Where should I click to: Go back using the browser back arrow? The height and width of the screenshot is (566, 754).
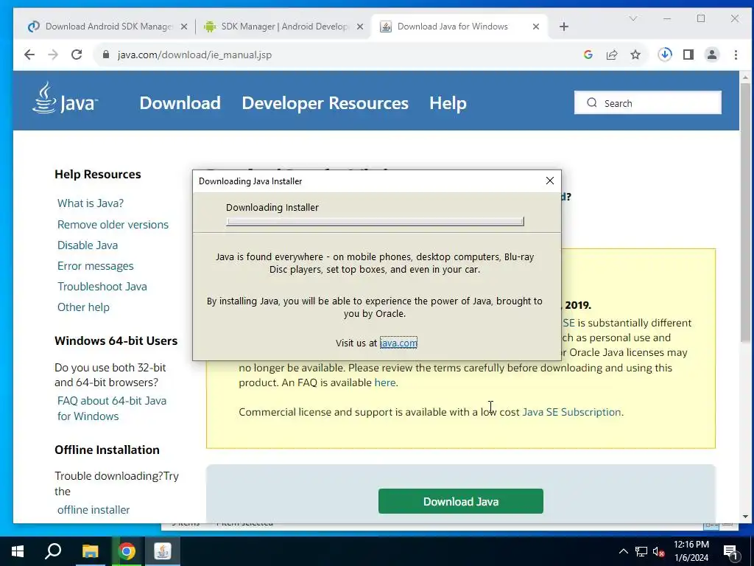tap(29, 55)
